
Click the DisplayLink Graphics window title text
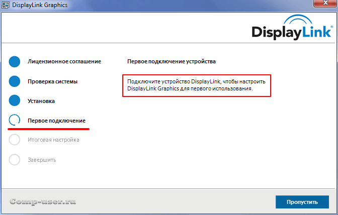(40, 5)
